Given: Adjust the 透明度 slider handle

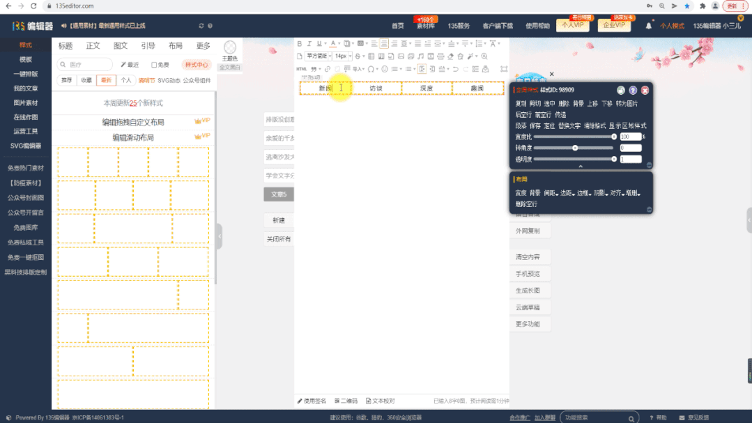Looking at the screenshot, I should 614,159.
